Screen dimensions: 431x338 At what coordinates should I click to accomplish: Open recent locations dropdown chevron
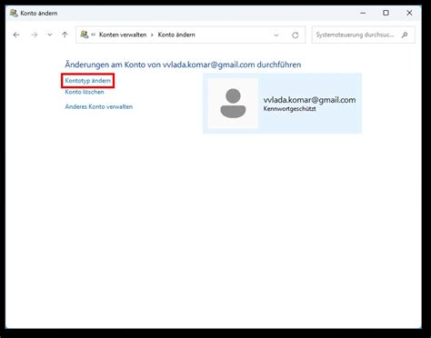[50, 35]
